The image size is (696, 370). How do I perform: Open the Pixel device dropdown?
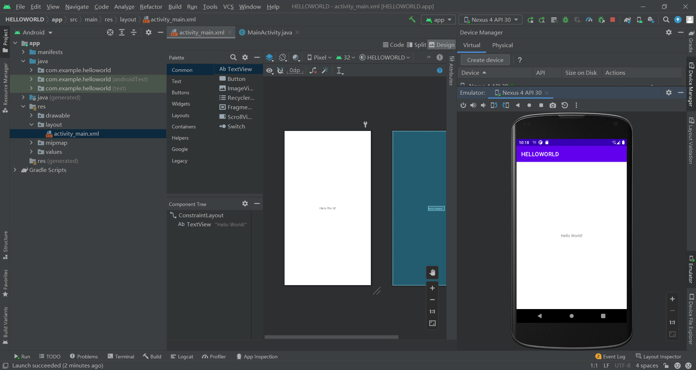tap(319, 57)
